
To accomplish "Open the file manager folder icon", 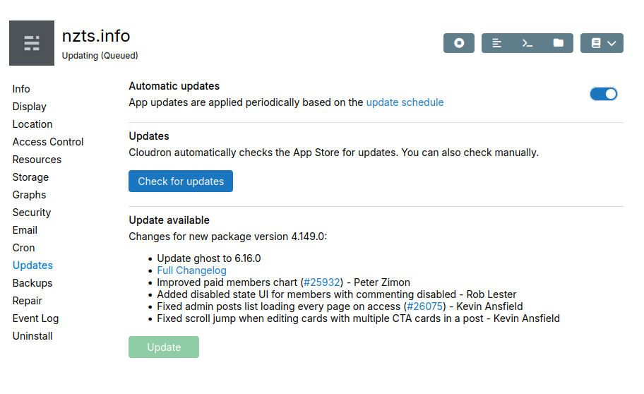I will 559,43.
